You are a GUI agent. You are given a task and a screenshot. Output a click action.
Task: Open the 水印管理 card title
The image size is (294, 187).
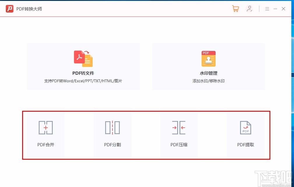(x=209, y=73)
